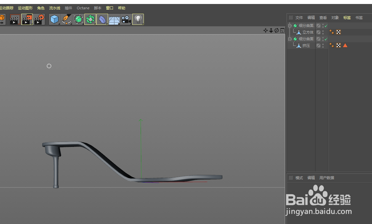
Task: Open object manager 文件 menu
Action: coord(299,18)
